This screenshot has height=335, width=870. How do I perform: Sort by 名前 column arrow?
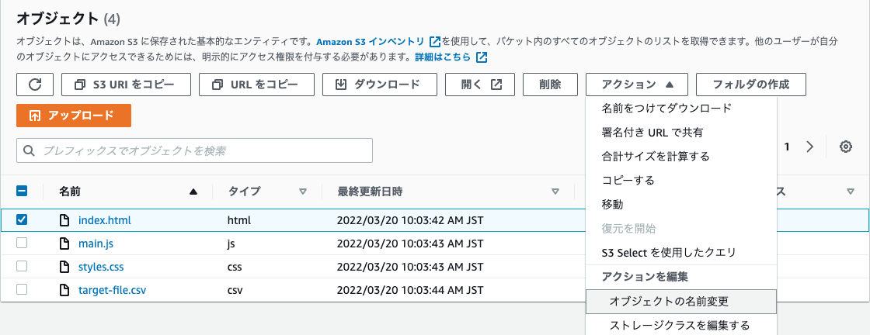tap(193, 192)
